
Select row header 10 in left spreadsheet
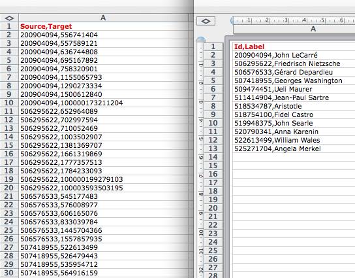pyautogui.click(x=9, y=103)
